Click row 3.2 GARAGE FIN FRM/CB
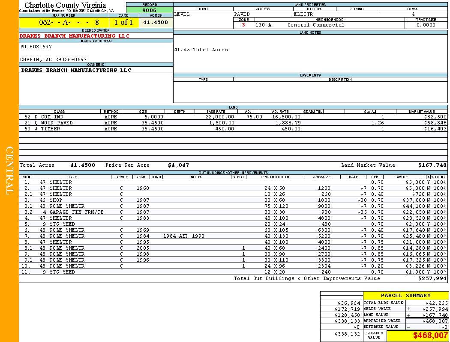The image size is (450, 342). pyautogui.click(x=233, y=212)
